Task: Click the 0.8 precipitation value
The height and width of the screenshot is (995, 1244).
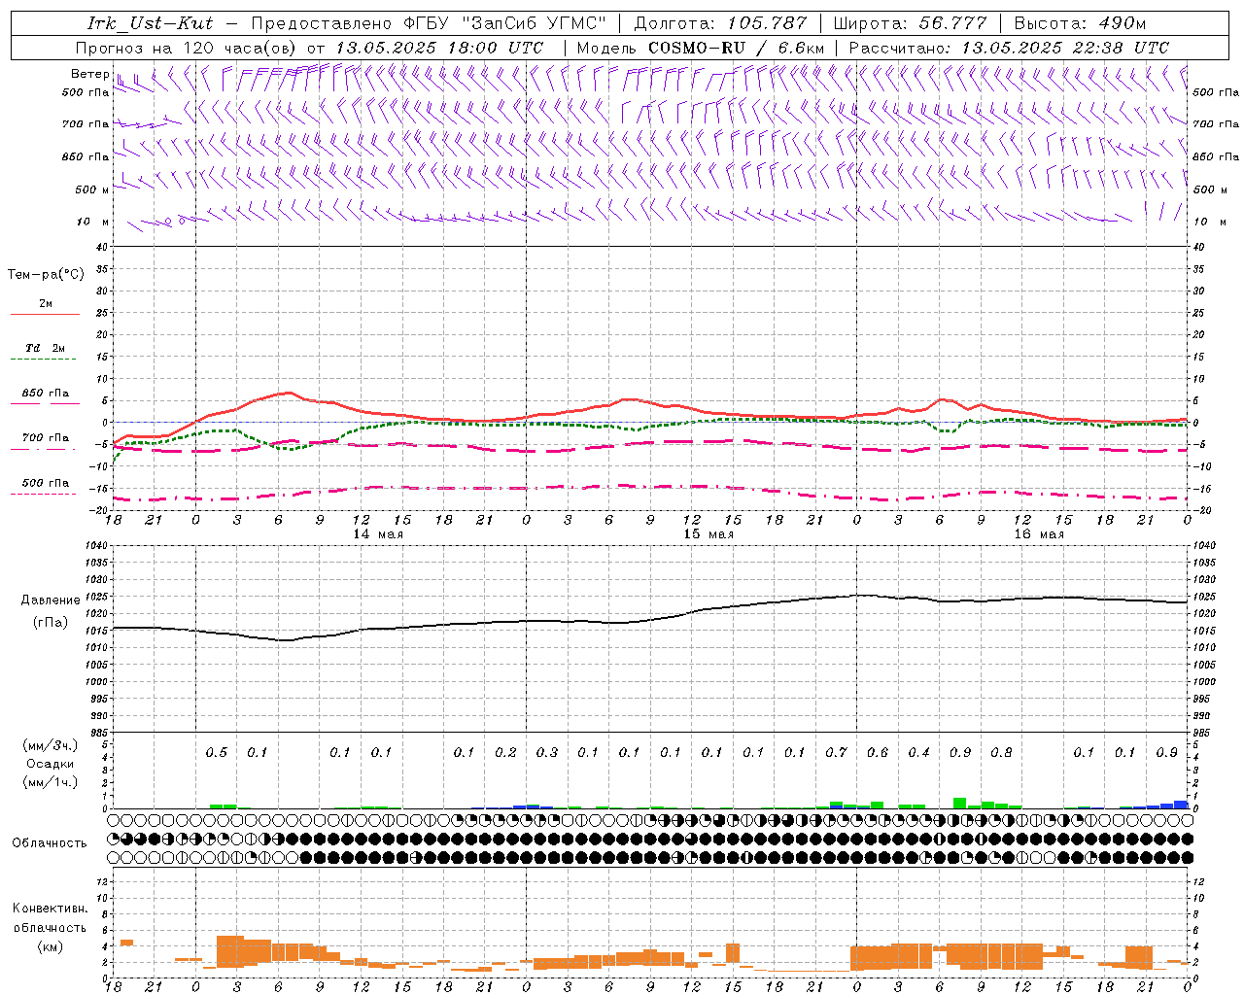Action: [x=1001, y=753]
